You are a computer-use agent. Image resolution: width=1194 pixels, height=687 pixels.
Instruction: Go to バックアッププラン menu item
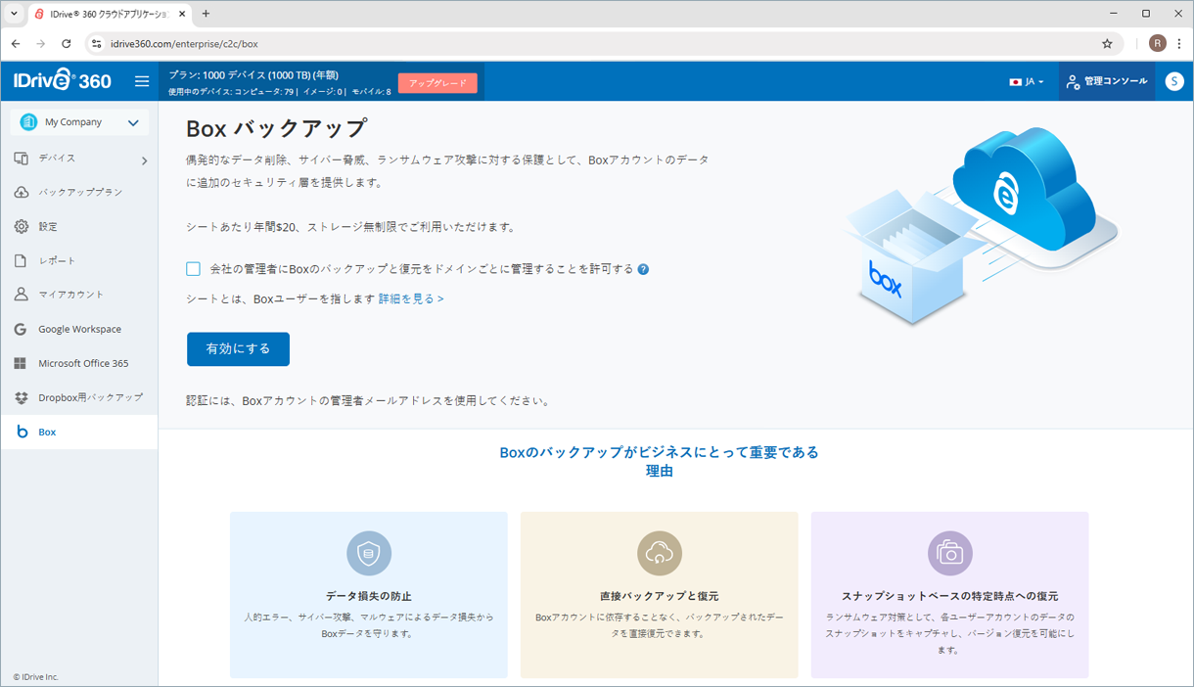[x=80, y=192]
